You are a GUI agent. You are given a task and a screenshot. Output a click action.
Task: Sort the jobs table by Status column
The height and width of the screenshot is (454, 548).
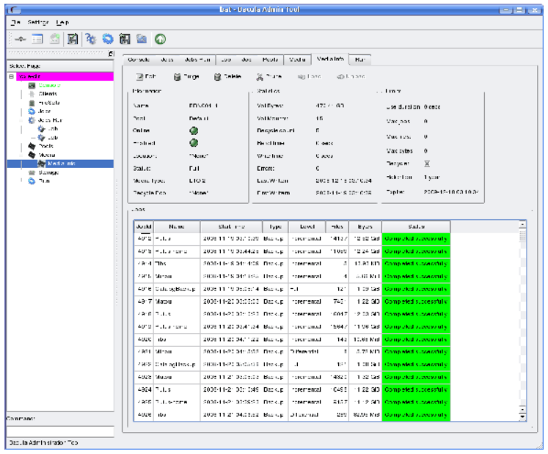(x=415, y=227)
